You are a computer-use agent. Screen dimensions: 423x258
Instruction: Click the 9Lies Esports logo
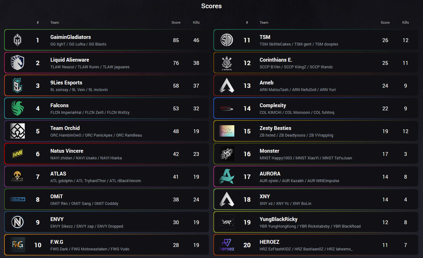[17, 86]
